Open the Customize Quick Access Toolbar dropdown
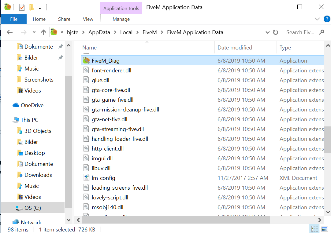Screen dimensions: 331x233 (40, 8)
